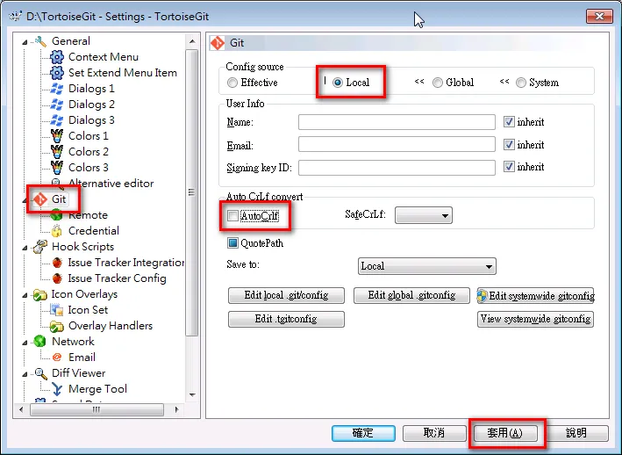
Task: Click the tree horizontal scrollbar thumb
Action: pyautogui.click(x=97, y=409)
